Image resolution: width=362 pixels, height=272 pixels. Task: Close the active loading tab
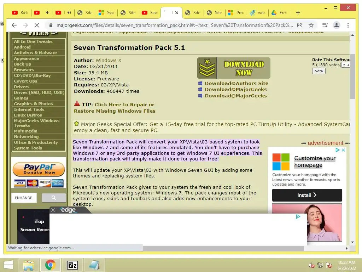click(177, 13)
